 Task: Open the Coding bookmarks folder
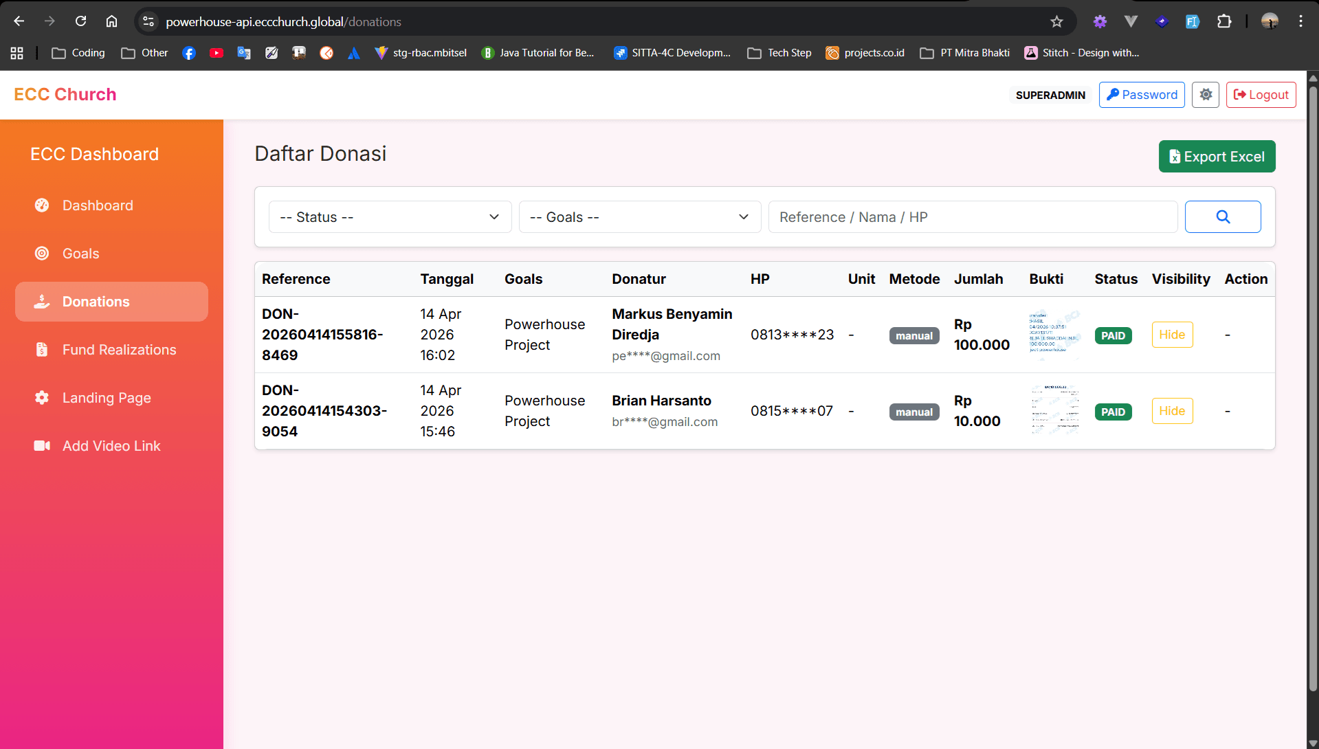pos(79,53)
